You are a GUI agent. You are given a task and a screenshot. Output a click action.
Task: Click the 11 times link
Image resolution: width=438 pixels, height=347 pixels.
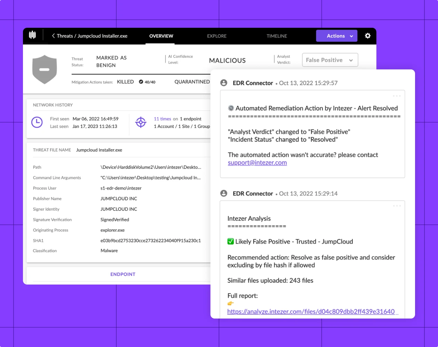point(162,119)
